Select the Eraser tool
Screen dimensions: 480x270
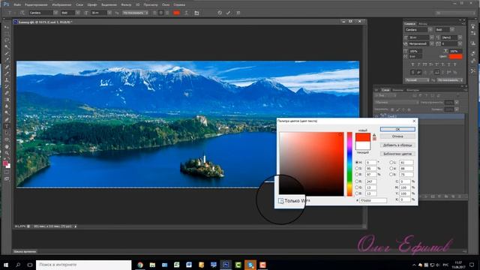point(7,93)
